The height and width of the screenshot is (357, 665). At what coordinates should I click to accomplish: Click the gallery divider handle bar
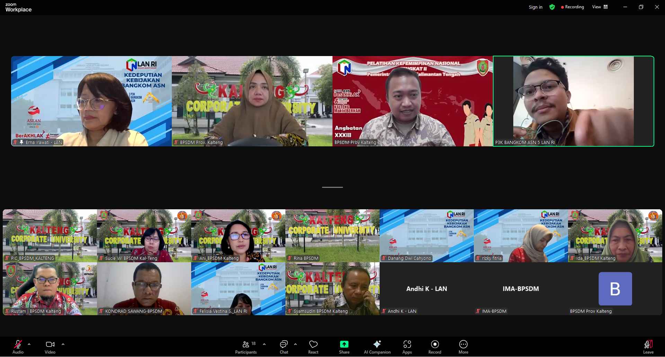coord(332,187)
